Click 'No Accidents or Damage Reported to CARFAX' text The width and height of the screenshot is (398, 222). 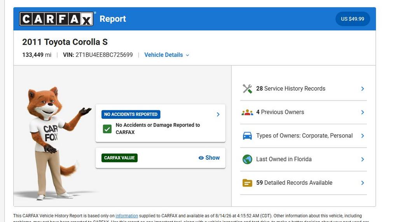[x=158, y=129]
